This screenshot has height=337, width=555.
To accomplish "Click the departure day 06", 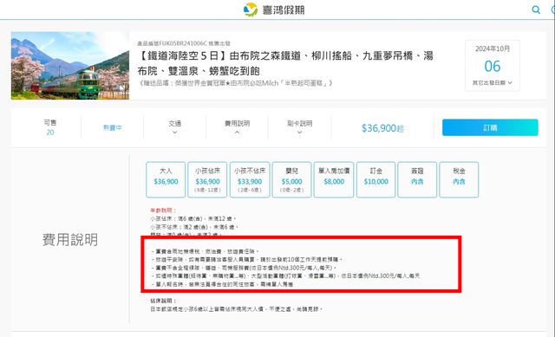I will point(493,66).
